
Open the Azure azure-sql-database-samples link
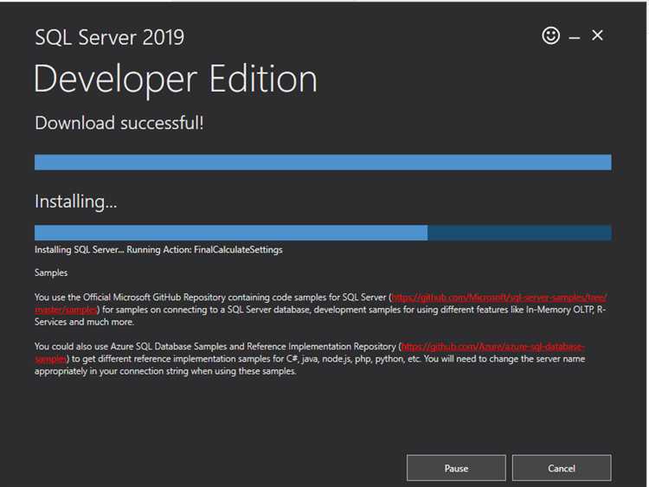[x=493, y=347]
